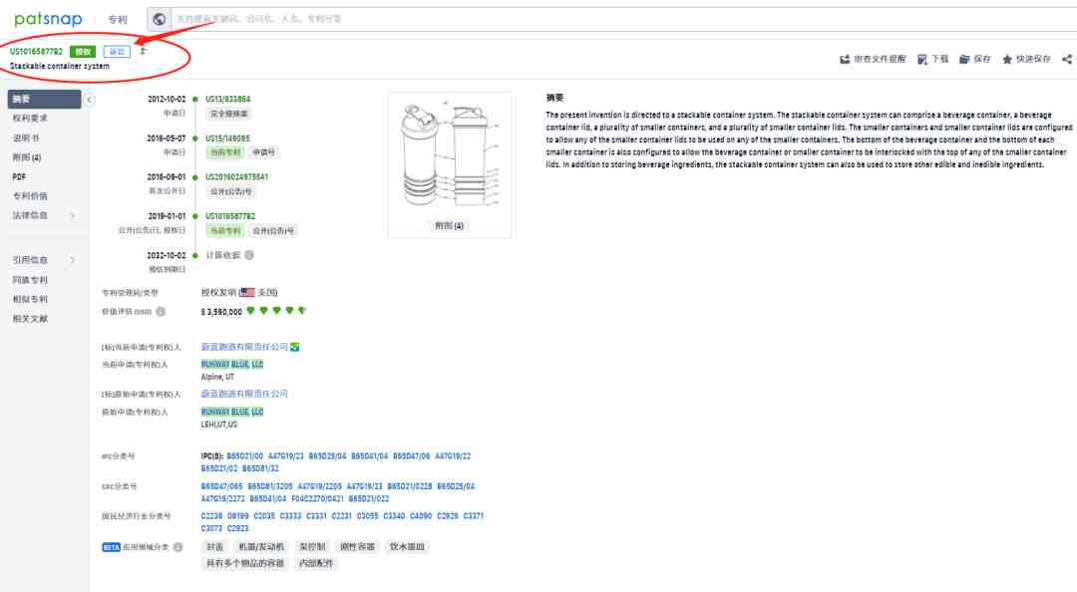This screenshot has height=592, width=1077.
Task: Click the small tree icon after the patent tags
Action: pos(143,51)
